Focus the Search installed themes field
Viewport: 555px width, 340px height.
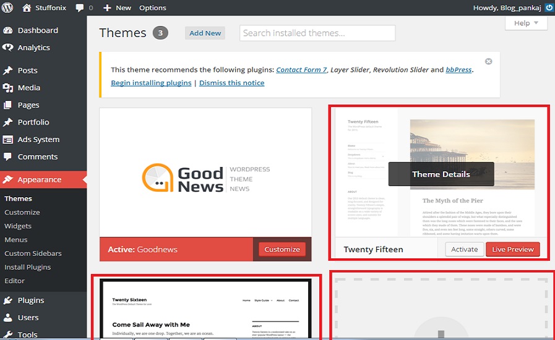point(317,33)
